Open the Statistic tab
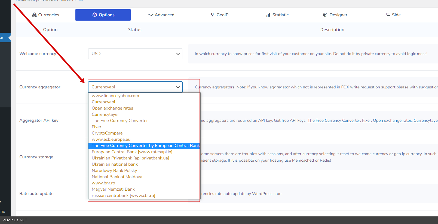Screen dimensions: 438x224 (277, 15)
